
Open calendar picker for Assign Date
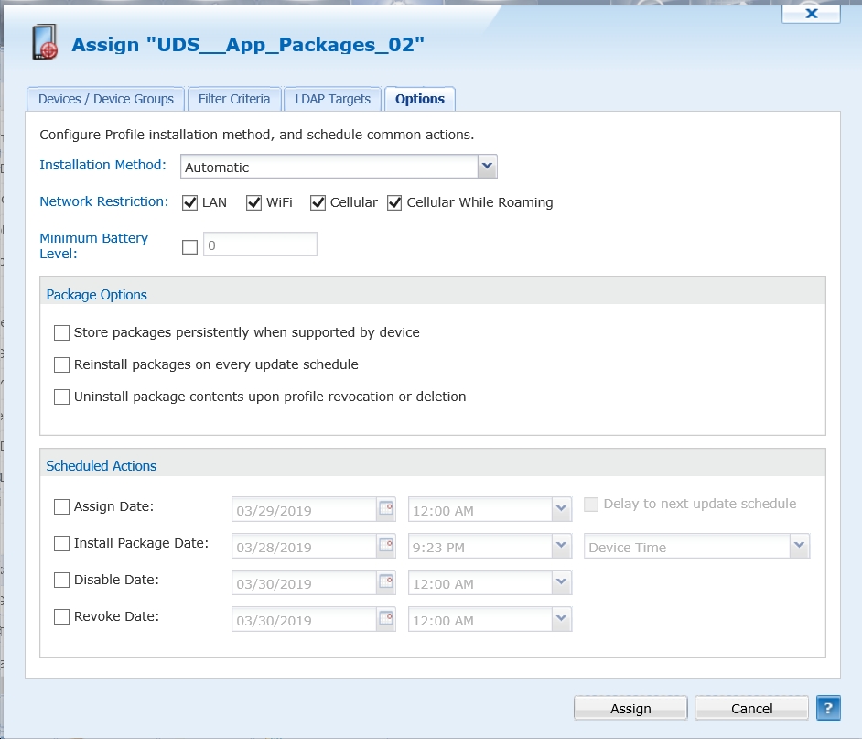386,509
